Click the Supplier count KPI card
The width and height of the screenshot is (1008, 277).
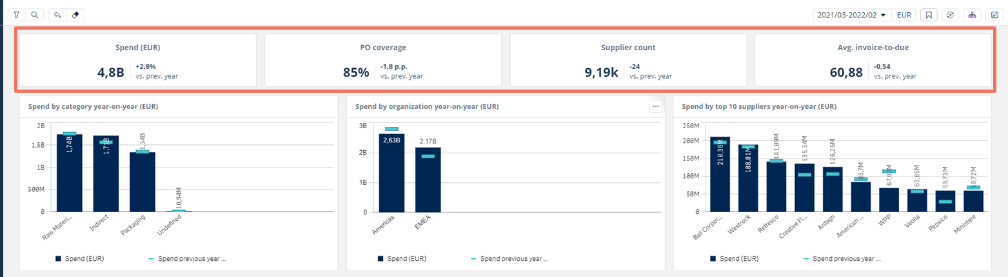click(x=628, y=60)
